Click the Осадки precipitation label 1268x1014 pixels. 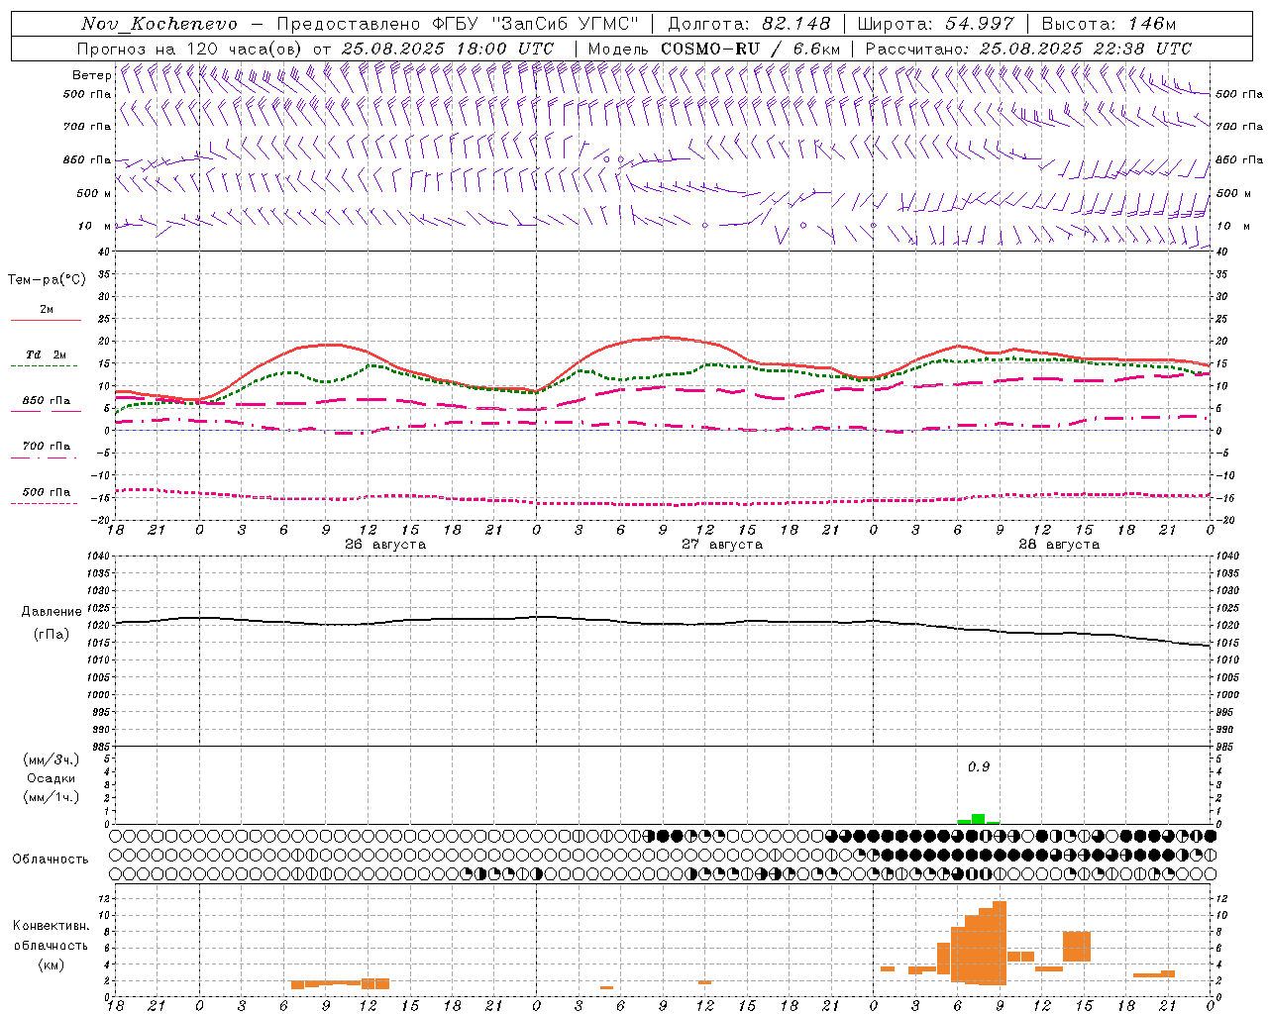[51, 778]
